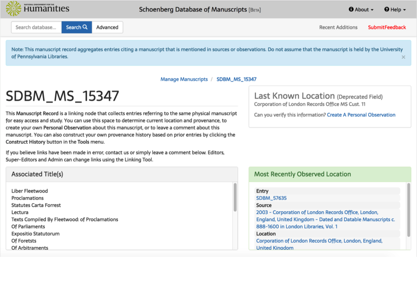The height and width of the screenshot is (297, 417).
Task: Select the 'Statutes Carta Forrest' title
Action: (x=36, y=205)
